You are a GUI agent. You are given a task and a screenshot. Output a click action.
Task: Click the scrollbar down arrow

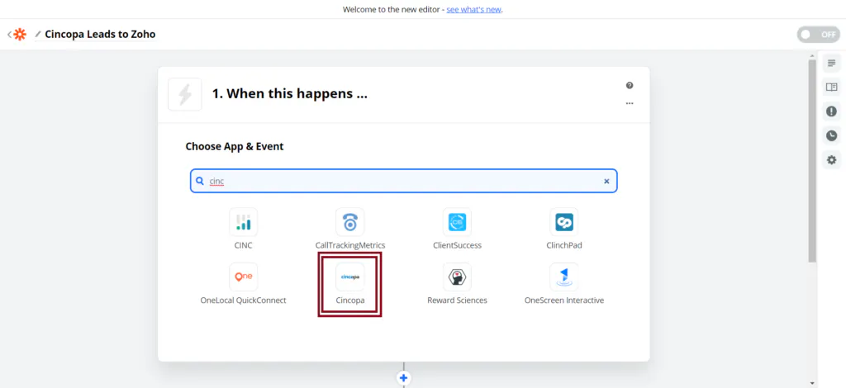tap(812, 382)
